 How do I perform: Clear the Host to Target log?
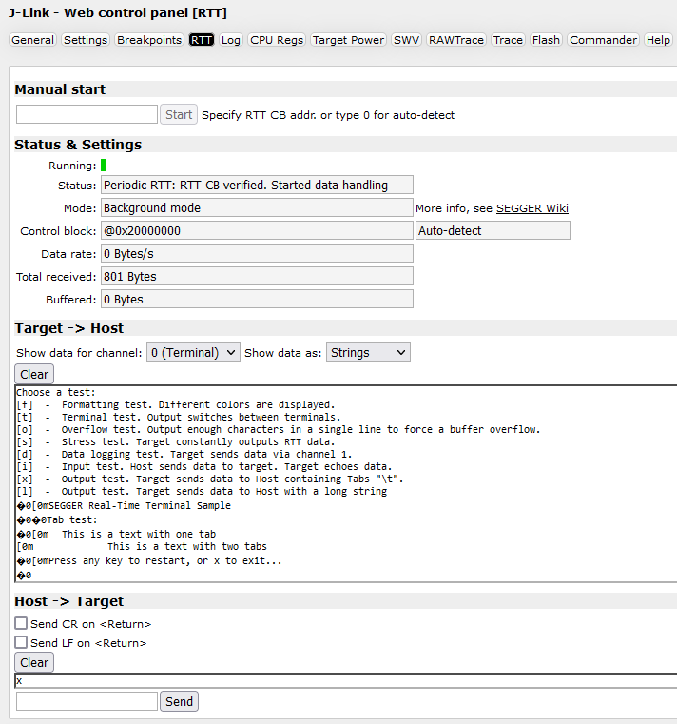(x=34, y=663)
